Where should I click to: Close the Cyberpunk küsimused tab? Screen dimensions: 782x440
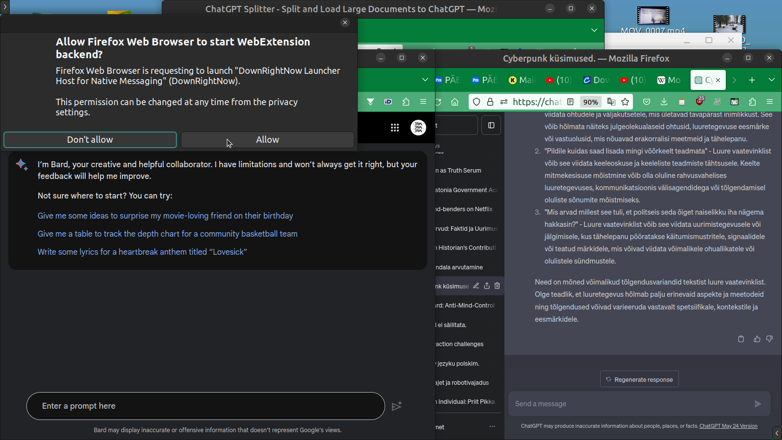point(718,80)
